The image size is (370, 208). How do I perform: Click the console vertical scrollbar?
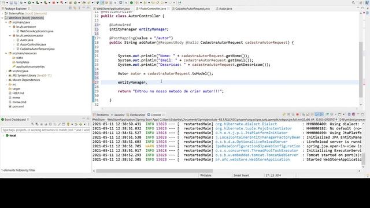pyautogui.click(x=364, y=159)
